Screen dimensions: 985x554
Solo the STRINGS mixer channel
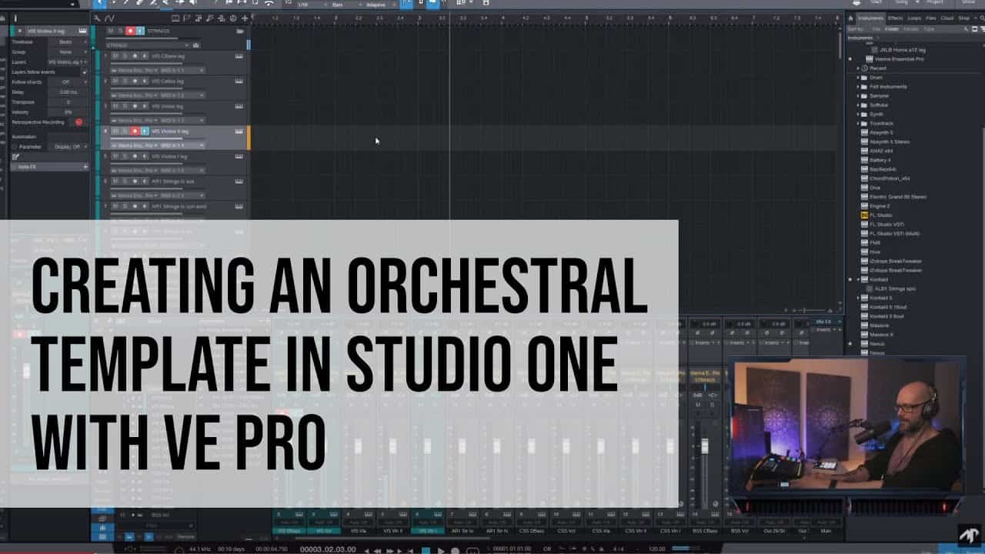tap(710, 404)
